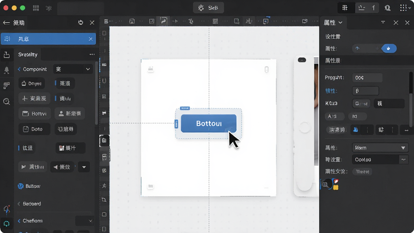414x233 pixels.
Task: Click the Dnyen component button
Action: [x=32, y=83]
